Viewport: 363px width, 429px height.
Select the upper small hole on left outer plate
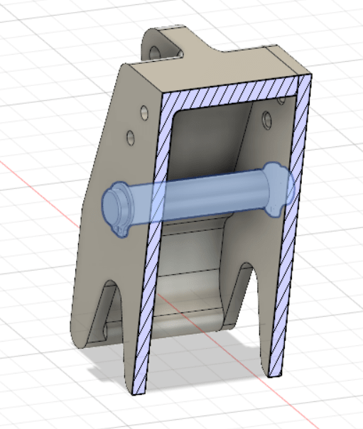click(x=144, y=112)
